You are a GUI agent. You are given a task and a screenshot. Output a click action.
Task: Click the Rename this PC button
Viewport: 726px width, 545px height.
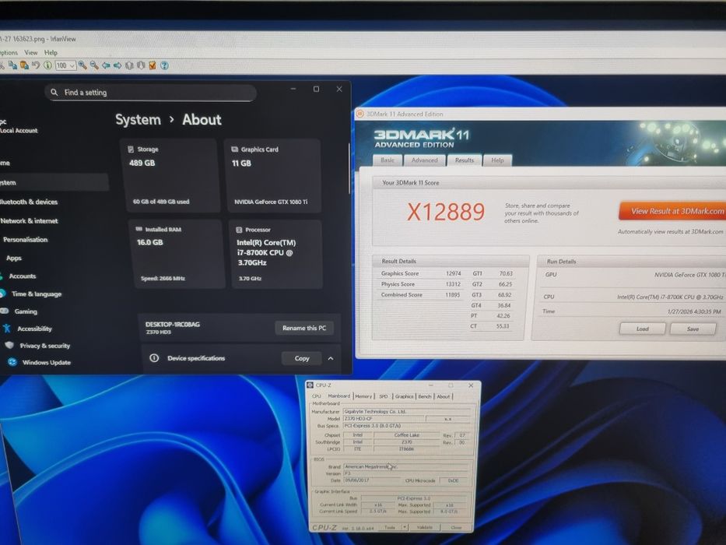pos(304,328)
